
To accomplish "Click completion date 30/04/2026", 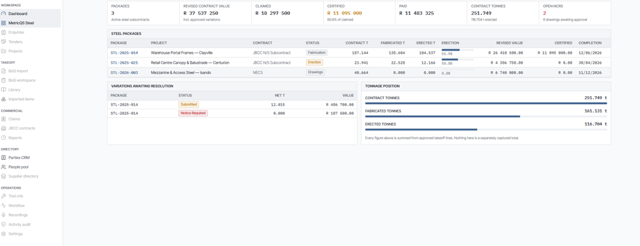I will [x=590, y=62].
